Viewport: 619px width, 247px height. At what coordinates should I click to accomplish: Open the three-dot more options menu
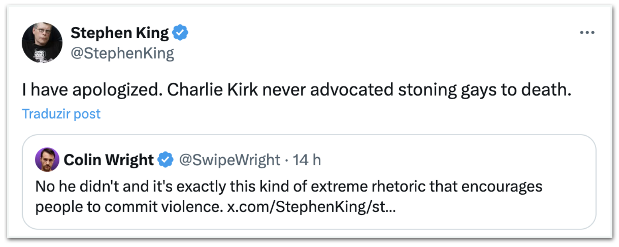point(587,33)
